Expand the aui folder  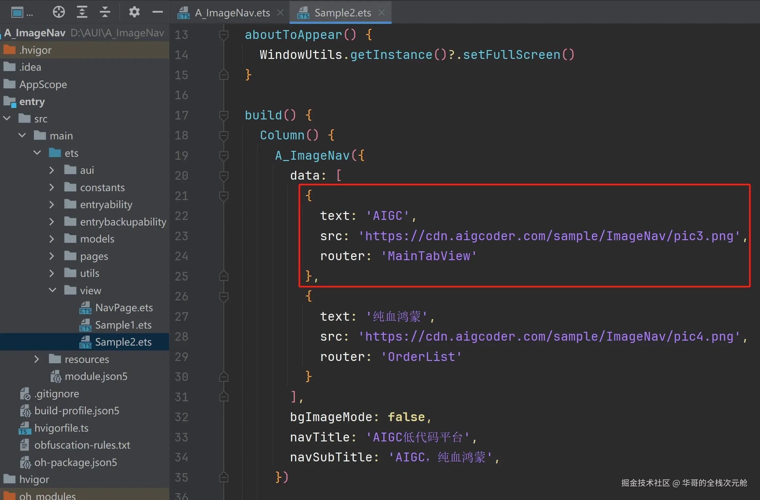pyautogui.click(x=52, y=170)
